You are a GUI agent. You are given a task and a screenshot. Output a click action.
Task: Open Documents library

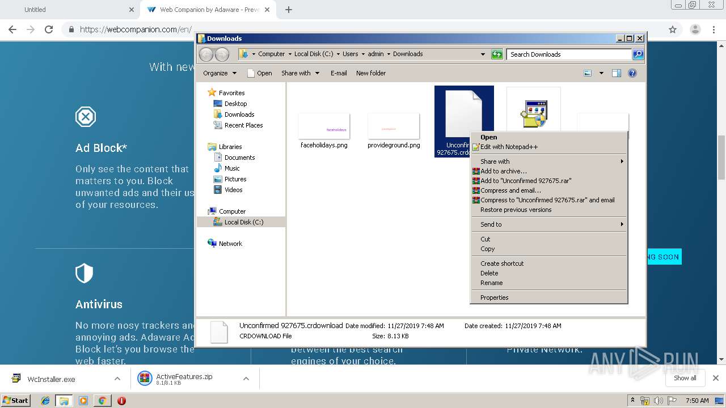point(234,158)
